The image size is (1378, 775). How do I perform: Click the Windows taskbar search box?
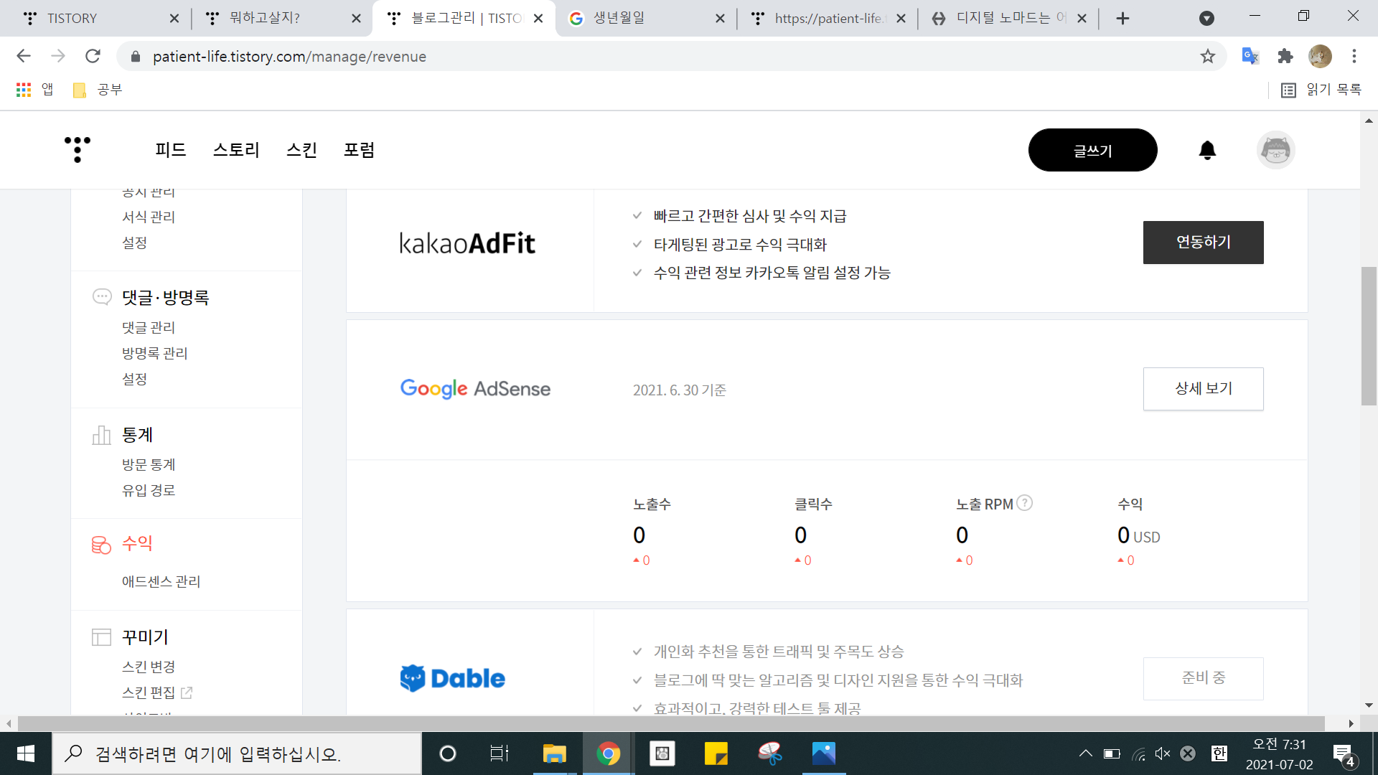click(237, 753)
